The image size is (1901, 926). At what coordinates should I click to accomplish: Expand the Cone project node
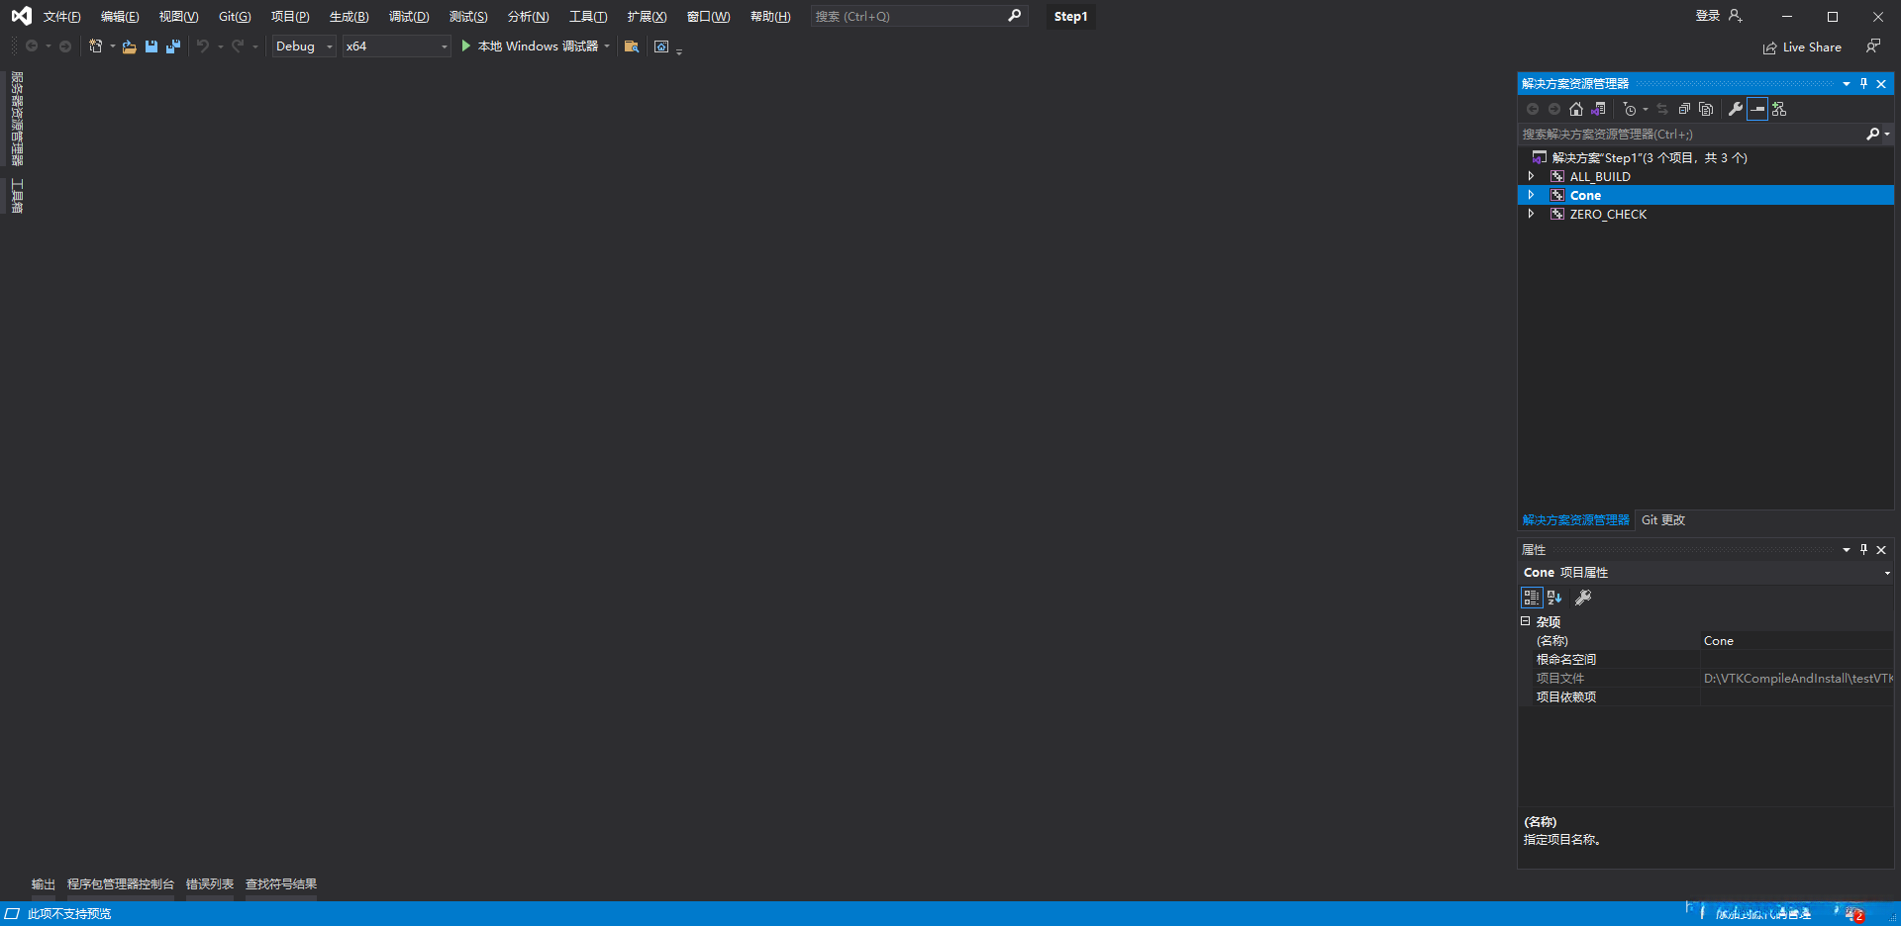pos(1531,195)
